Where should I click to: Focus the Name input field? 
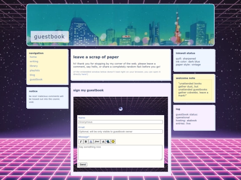click(x=120, y=122)
